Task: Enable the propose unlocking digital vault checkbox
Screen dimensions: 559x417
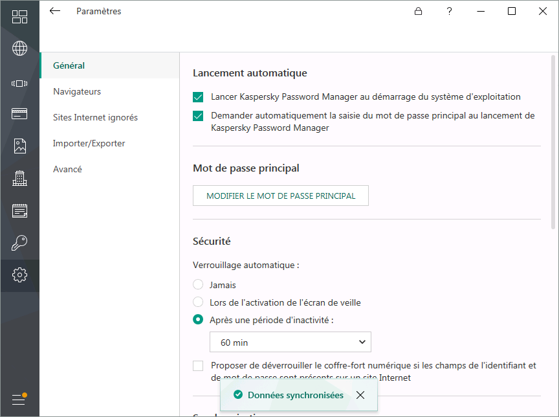Action: click(x=198, y=366)
